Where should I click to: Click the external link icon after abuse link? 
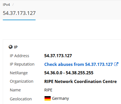tap(116, 64)
